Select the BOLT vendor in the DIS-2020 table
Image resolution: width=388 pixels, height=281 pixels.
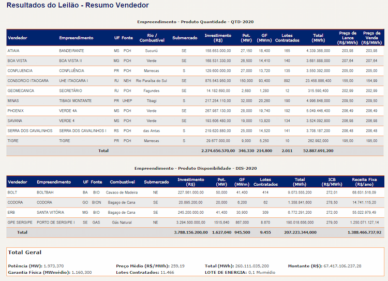[x=12, y=193]
